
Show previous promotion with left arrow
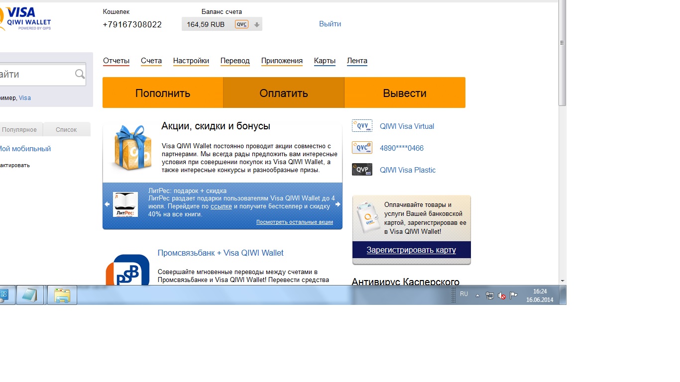coord(107,204)
